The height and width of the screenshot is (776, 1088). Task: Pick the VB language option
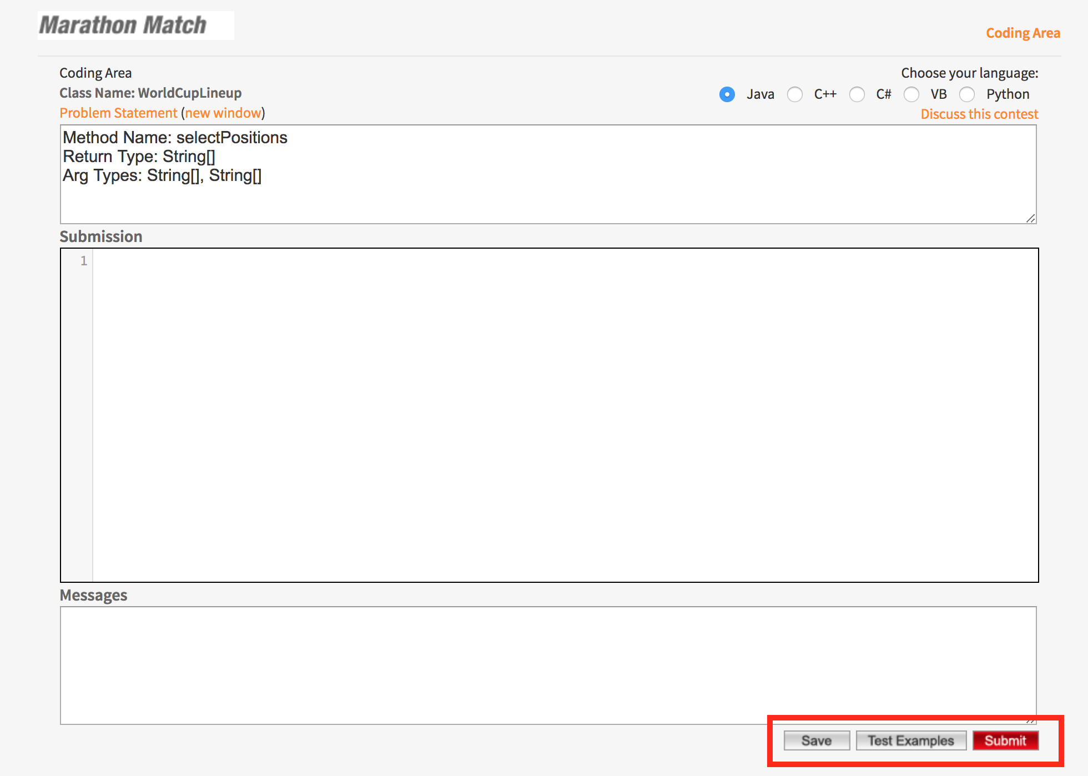911,94
